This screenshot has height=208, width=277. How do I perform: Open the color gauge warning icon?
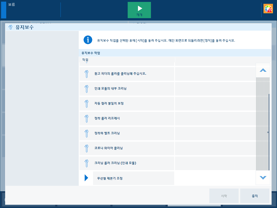click(268, 9)
